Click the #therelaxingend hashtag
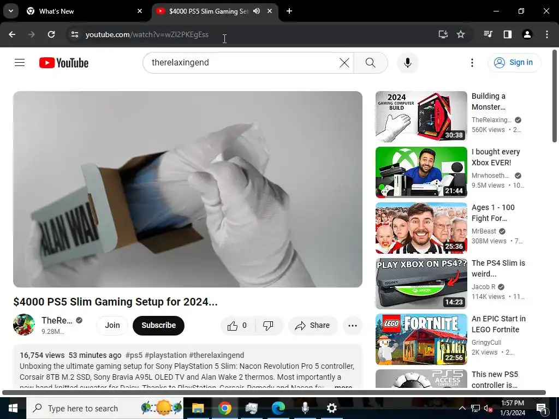559x419 pixels. 216,355
